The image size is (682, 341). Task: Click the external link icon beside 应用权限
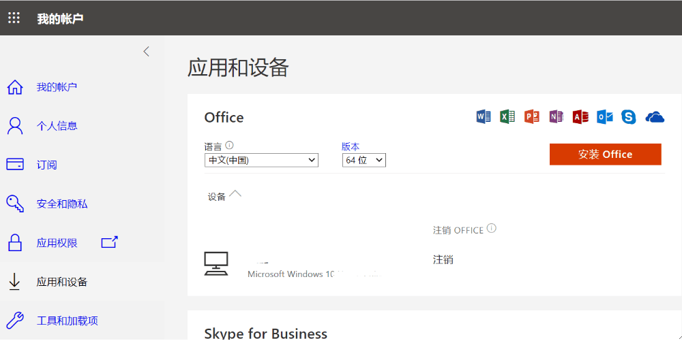109,242
